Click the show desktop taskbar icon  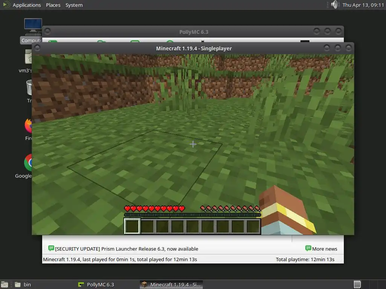pyautogui.click(x=5, y=284)
